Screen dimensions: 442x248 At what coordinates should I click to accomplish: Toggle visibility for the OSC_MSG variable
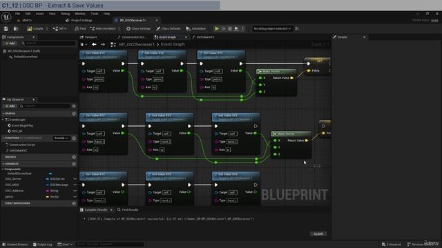tap(75, 185)
